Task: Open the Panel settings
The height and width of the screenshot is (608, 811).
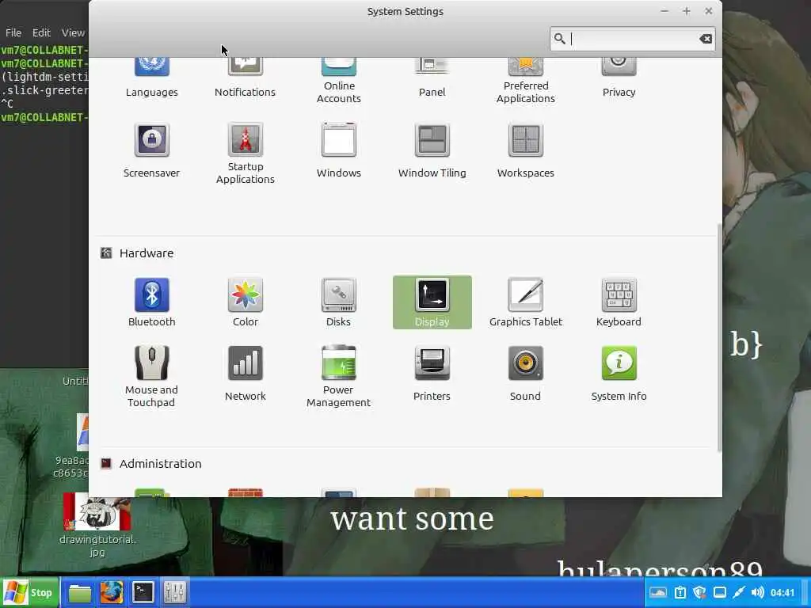Action: click(x=432, y=78)
